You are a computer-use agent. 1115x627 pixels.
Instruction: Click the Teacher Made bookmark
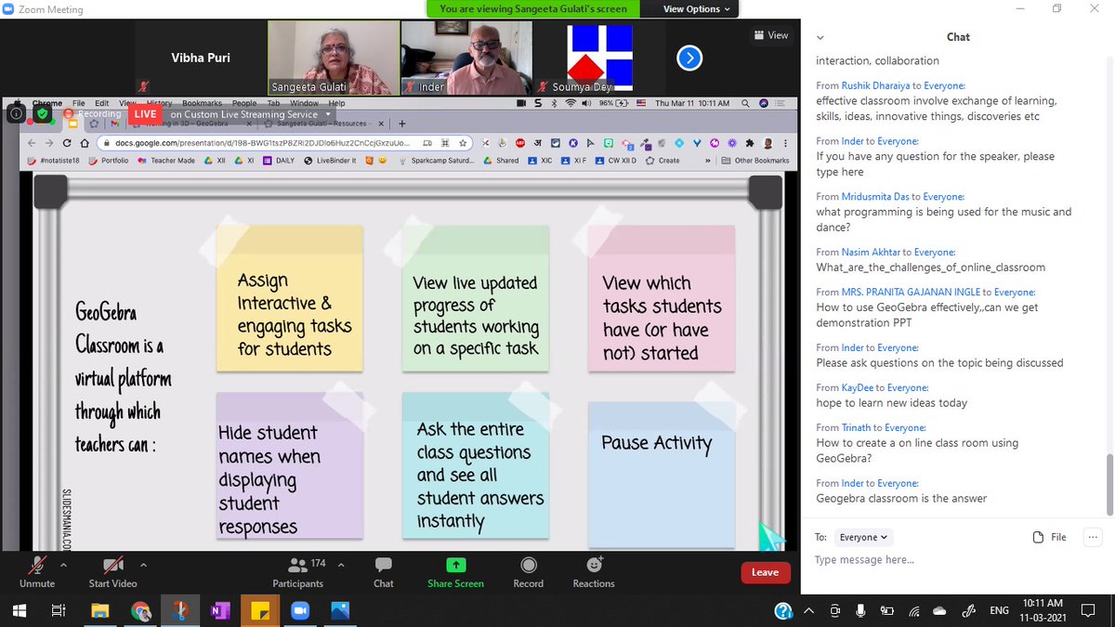(x=167, y=161)
